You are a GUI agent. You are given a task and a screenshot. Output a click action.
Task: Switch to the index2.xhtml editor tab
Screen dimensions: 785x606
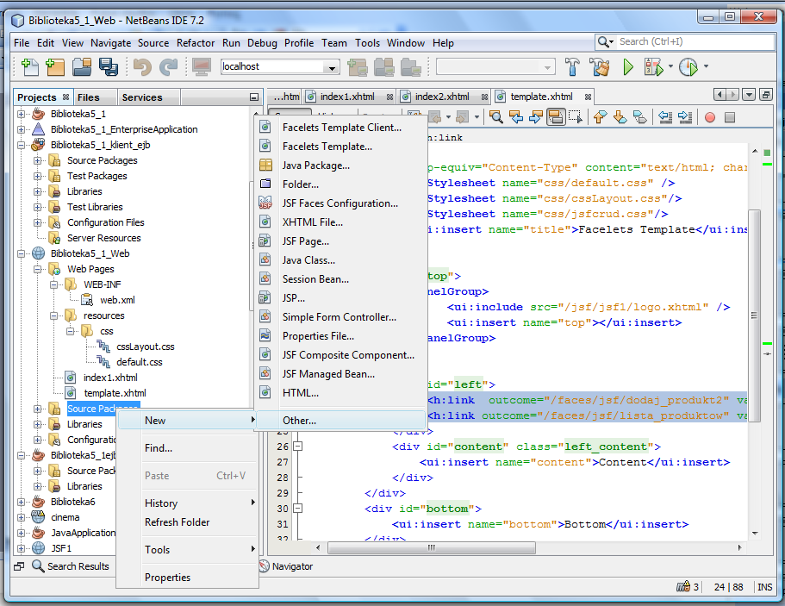[x=442, y=97]
